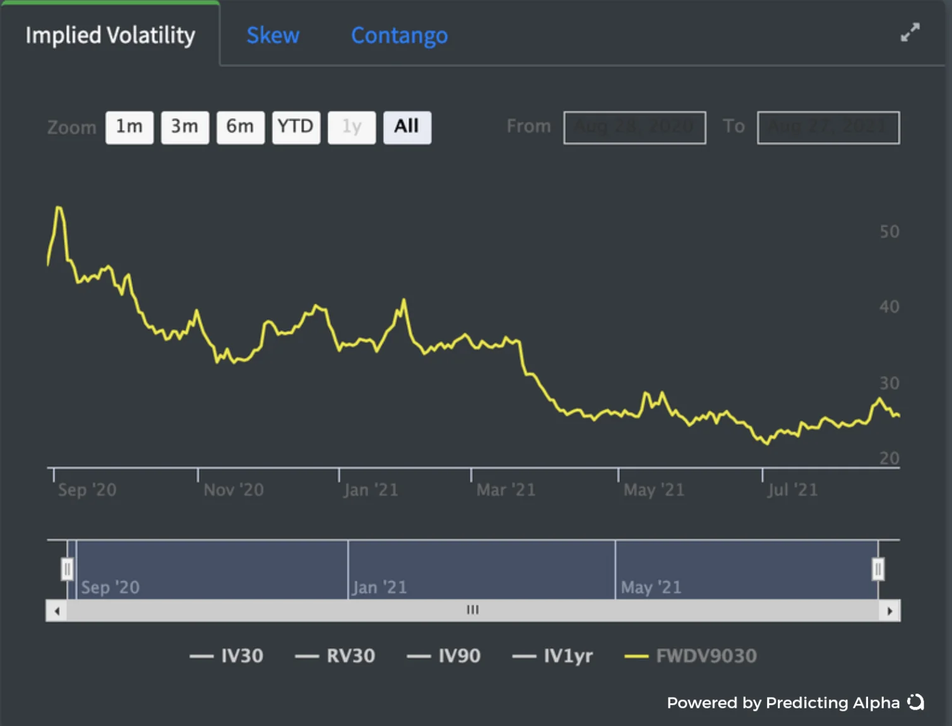Set zoom to 1m
Image resolution: width=952 pixels, height=726 pixels.
(x=129, y=128)
